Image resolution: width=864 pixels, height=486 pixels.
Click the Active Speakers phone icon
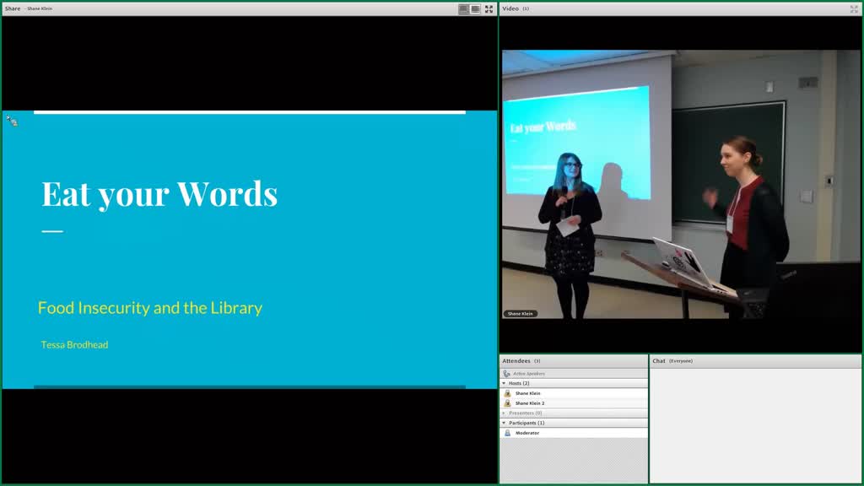tap(507, 374)
